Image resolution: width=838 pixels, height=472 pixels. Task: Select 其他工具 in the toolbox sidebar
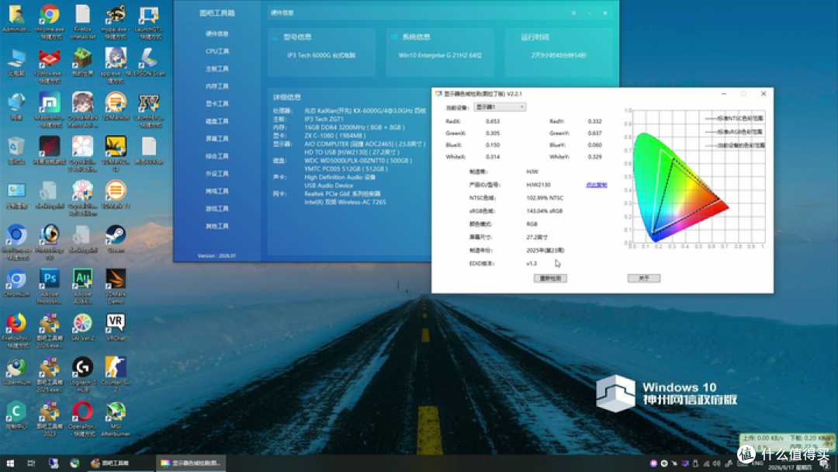(217, 226)
